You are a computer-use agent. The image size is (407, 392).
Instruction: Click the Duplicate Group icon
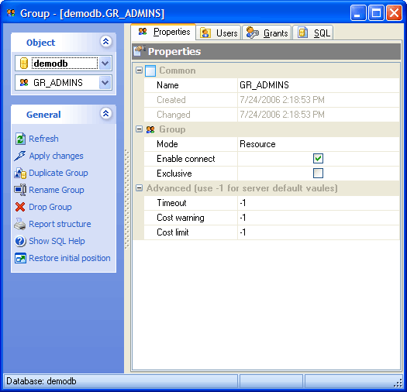click(20, 173)
